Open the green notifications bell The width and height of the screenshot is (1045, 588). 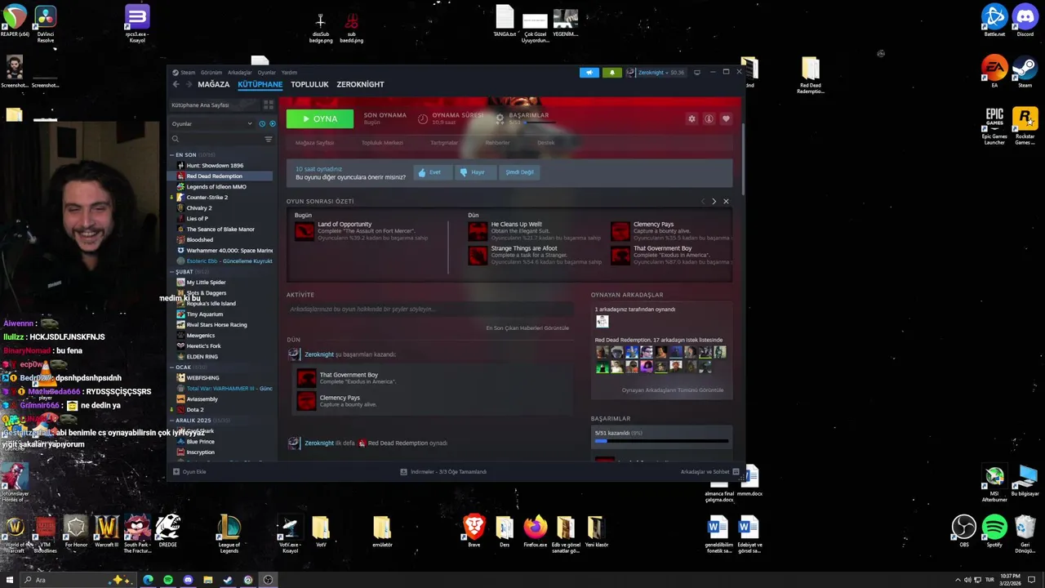611,72
